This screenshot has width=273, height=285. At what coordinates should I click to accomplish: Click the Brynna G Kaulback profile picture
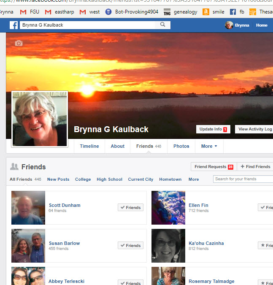(40, 119)
